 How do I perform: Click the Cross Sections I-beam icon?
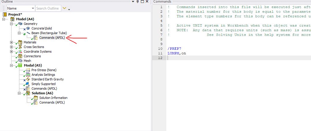pos(20,47)
